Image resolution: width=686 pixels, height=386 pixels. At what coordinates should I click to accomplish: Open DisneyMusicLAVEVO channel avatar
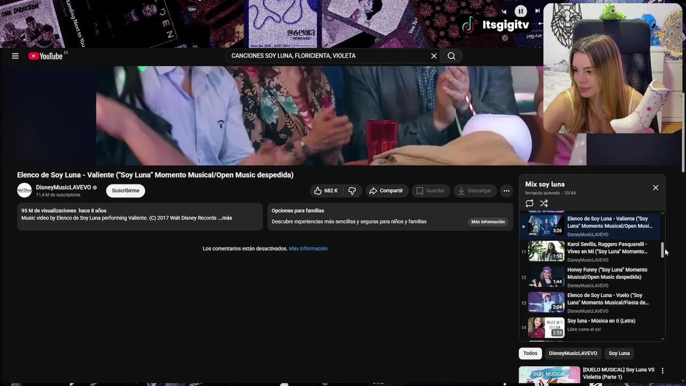point(25,190)
